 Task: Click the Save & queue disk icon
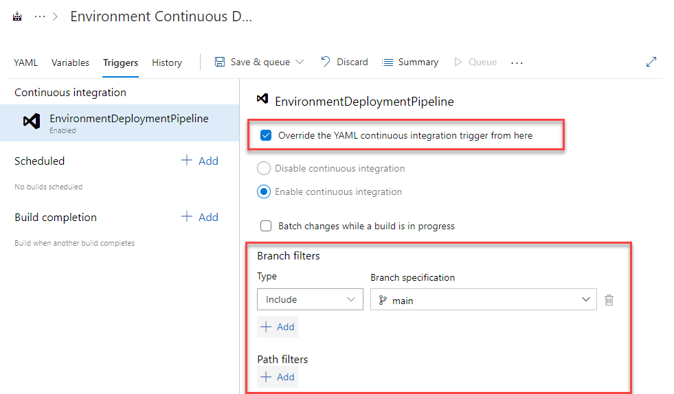[220, 62]
